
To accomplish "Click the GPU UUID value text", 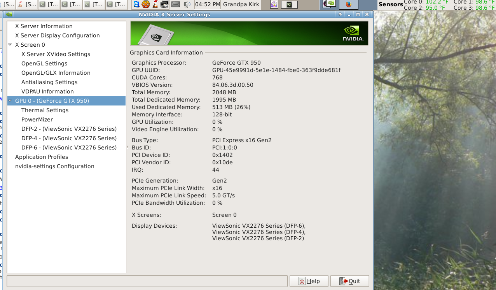I will pos(276,70).
